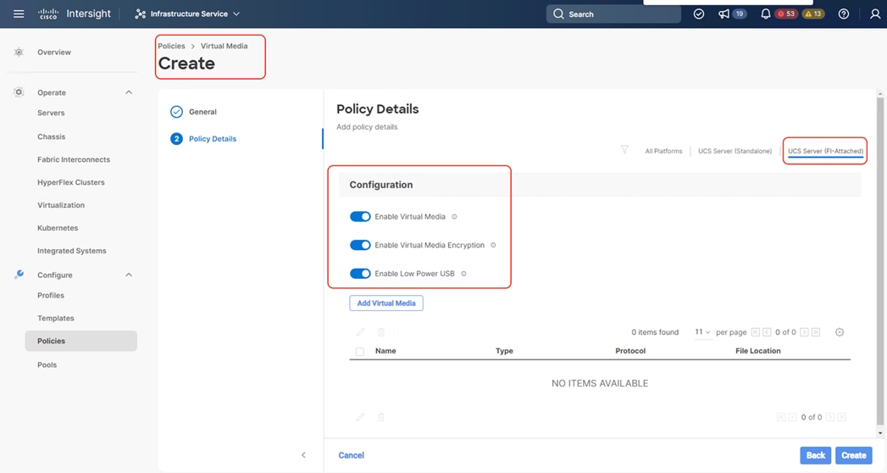This screenshot has height=473, width=887.
Task: Open the 11 per page dropdown
Action: pyautogui.click(x=702, y=332)
